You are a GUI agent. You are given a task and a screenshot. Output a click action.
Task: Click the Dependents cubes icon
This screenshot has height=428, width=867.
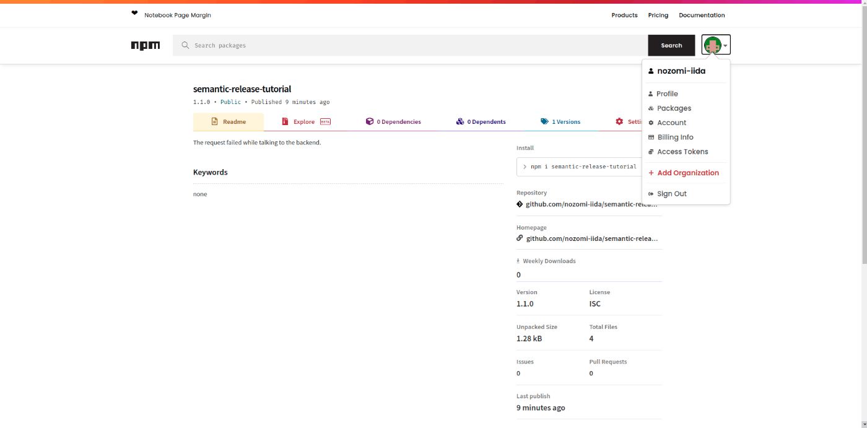pyautogui.click(x=460, y=121)
